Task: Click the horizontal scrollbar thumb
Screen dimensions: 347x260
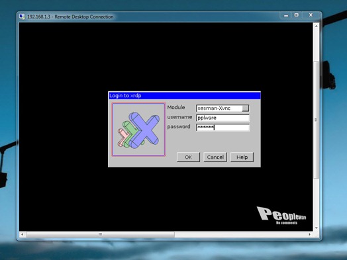Action: tap(100, 234)
